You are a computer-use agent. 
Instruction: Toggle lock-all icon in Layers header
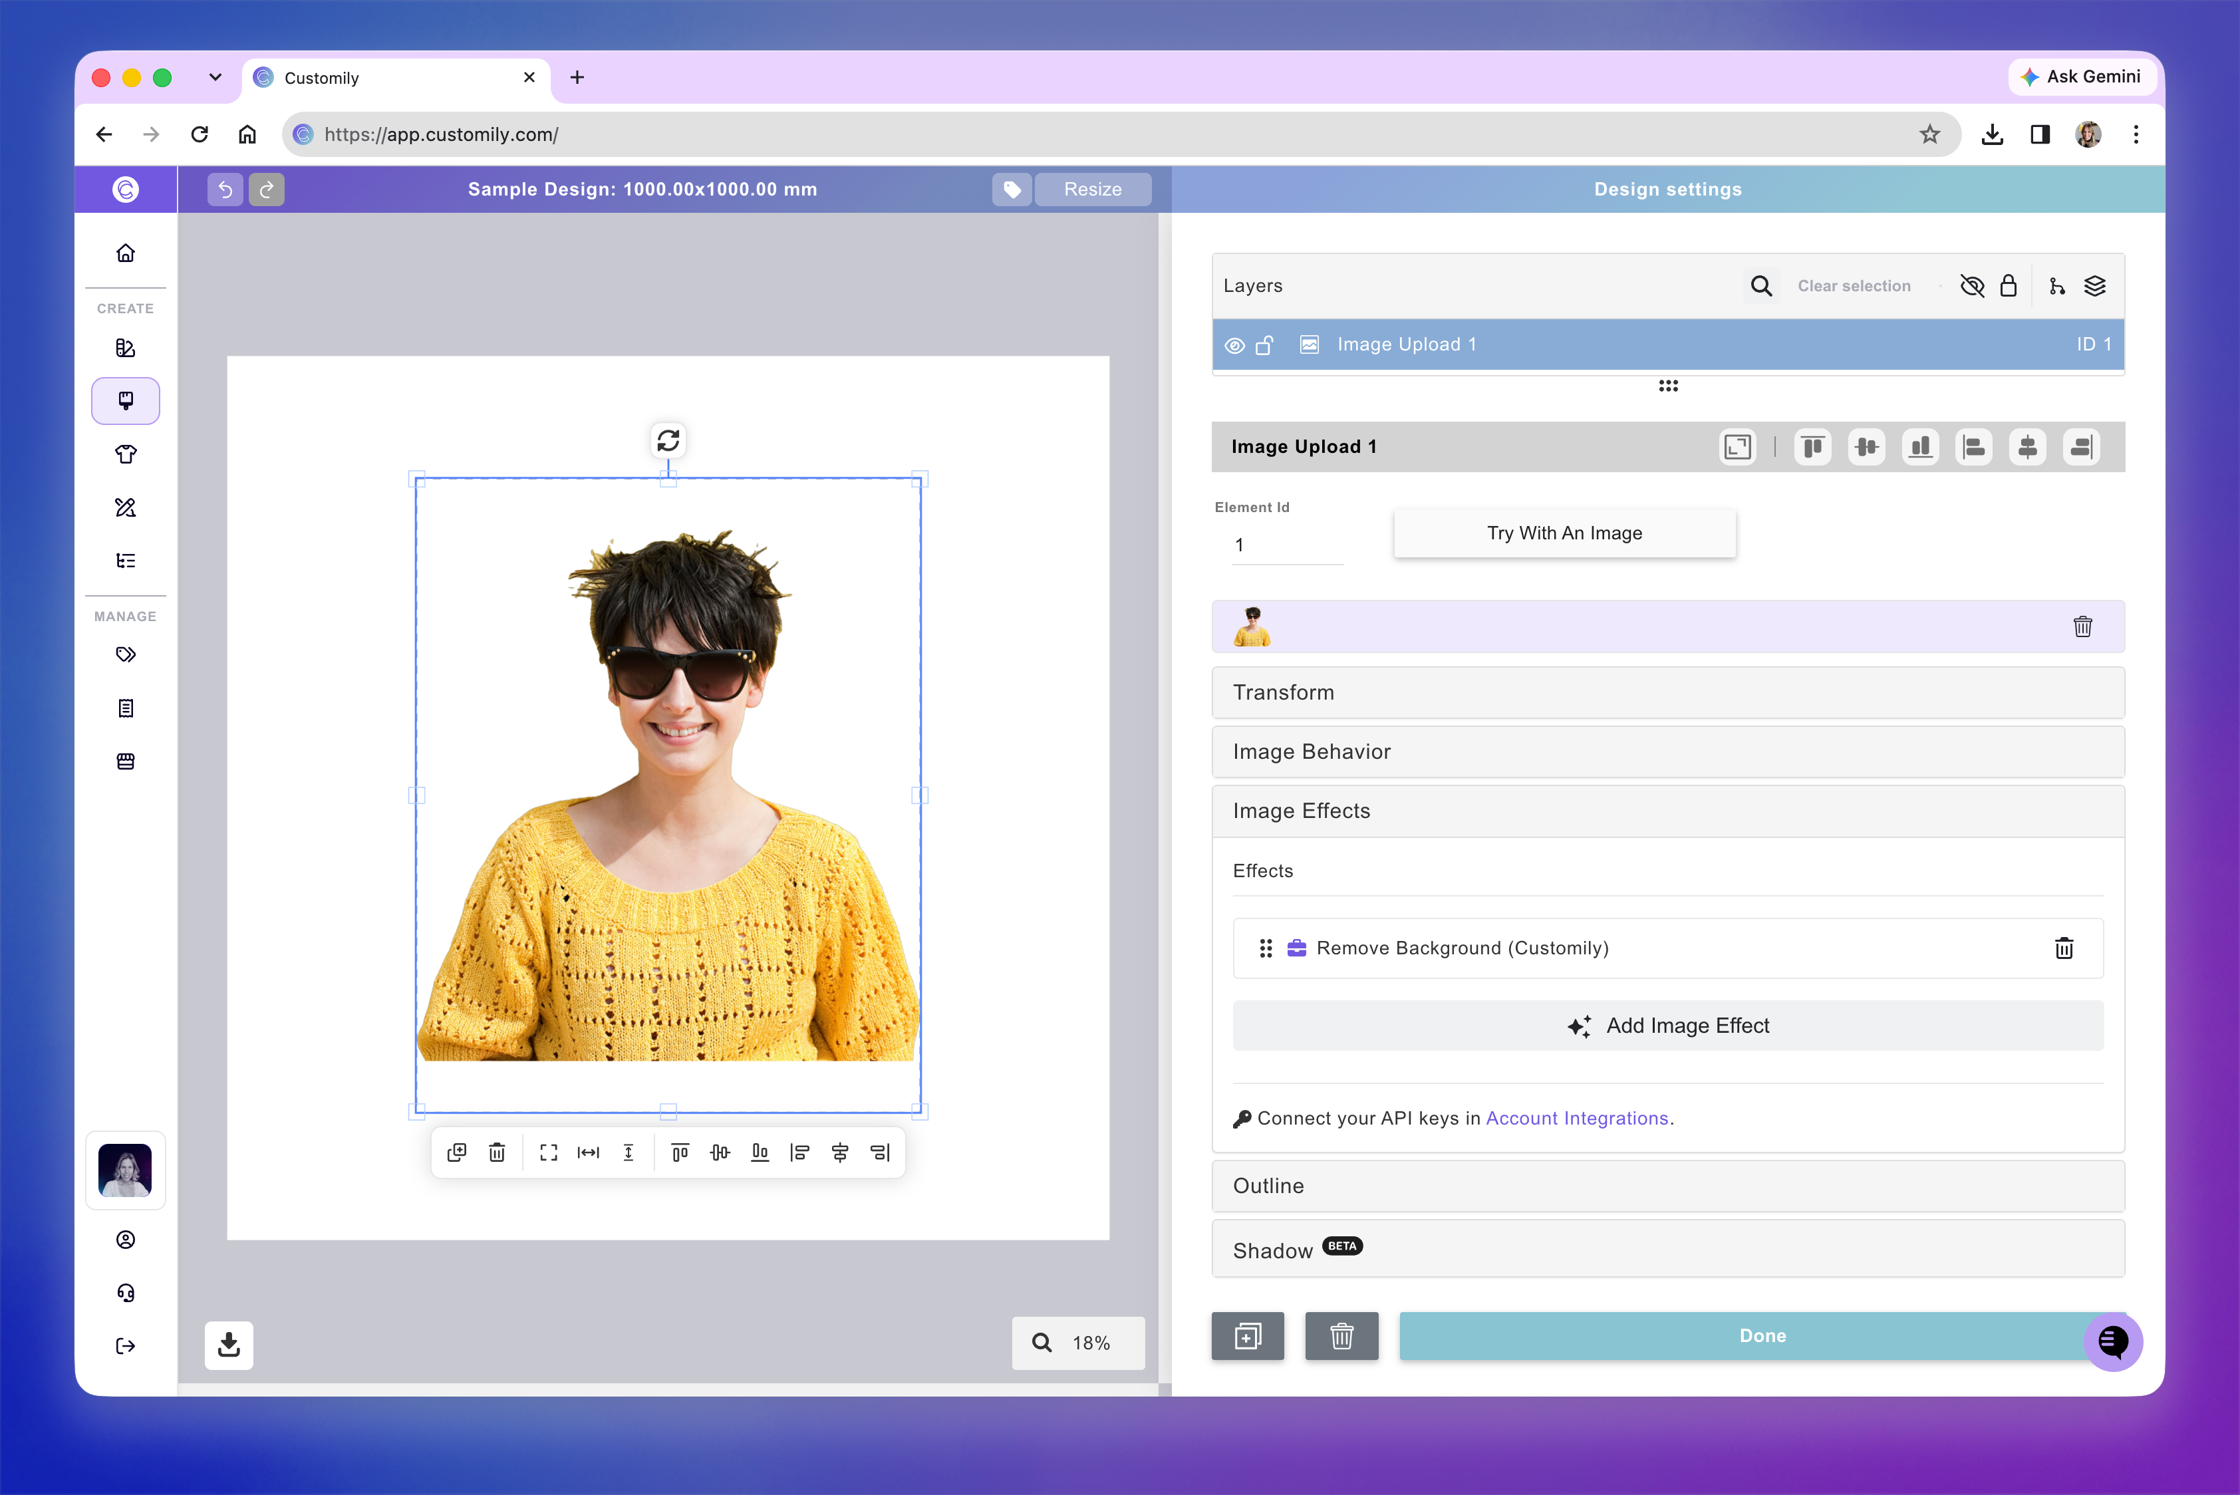[x=2009, y=286]
